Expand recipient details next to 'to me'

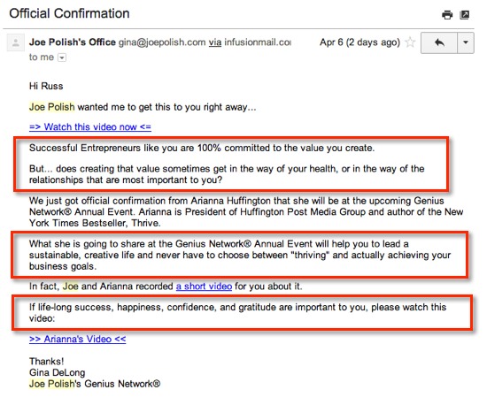[x=62, y=57]
